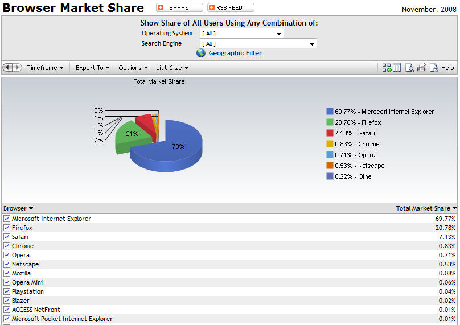Click the Playstation row name
This screenshot has width=460, height=325.
pyautogui.click(x=28, y=291)
